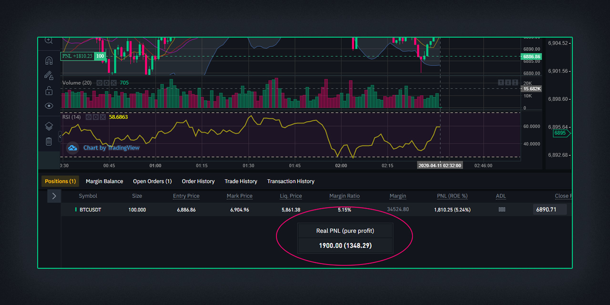The image size is (610, 305).
Task: Click the Chart by TradingView link
Action: (x=111, y=148)
